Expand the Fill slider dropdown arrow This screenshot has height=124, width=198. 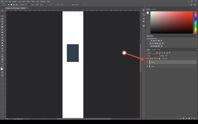[169, 59]
